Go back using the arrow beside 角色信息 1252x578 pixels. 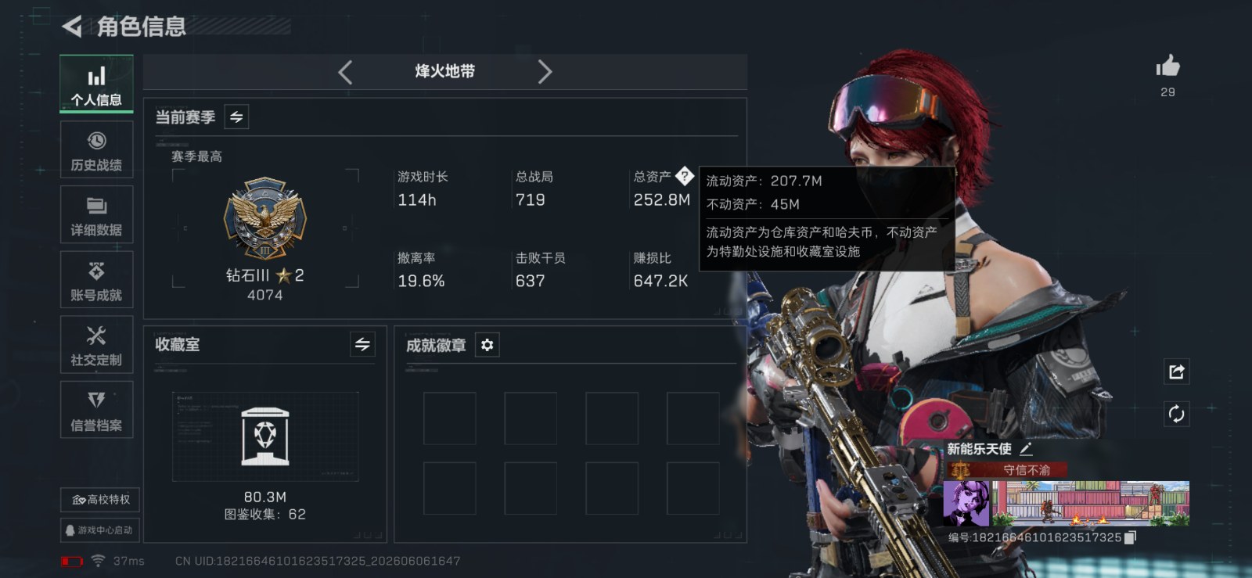click(72, 27)
